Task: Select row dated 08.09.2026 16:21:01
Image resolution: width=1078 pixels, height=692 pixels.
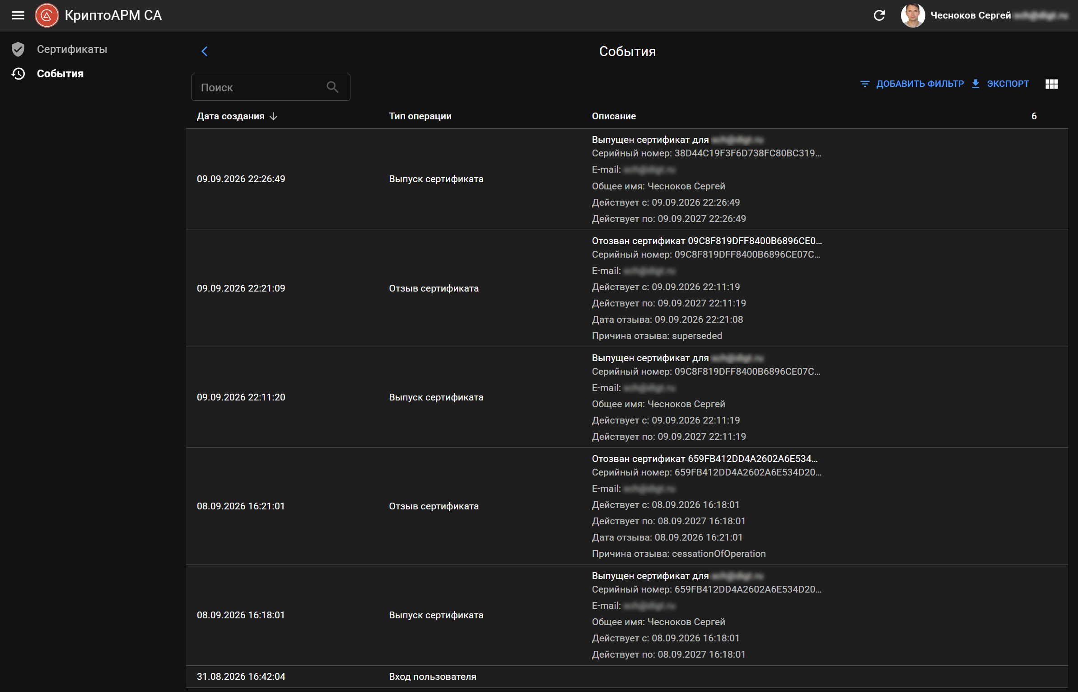Action: pyautogui.click(x=627, y=506)
